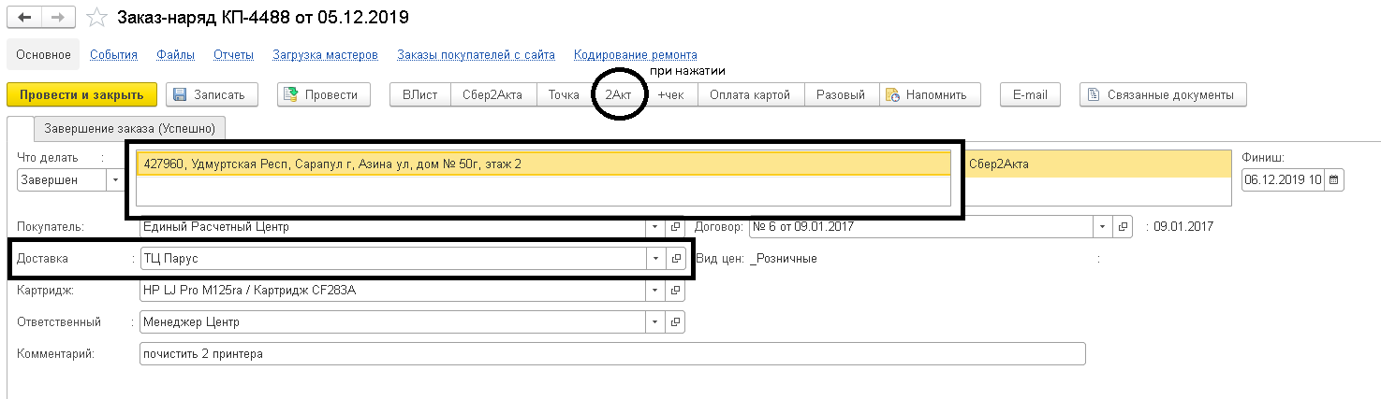Expand the Покупатель dropdown list

[x=655, y=227]
